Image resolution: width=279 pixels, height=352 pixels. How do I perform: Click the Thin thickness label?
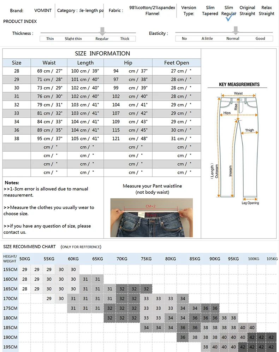click(50, 39)
